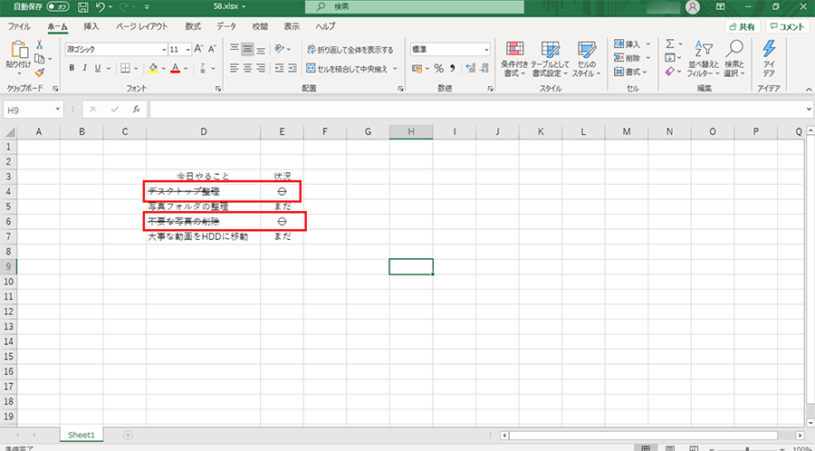Click the format painter brush icon
Image resolution: width=815 pixels, height=451 pixels.
(x=41, y=72)
